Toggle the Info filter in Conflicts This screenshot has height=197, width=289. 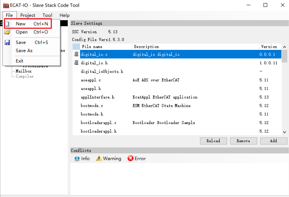(82, 158)
